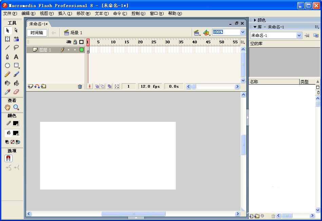Click the 时间轴 button
The height and width of the screenshot is (221, 322).
37,33
